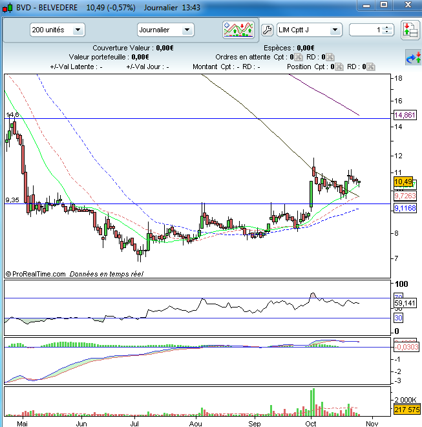The image size is (422, 427).
Task: Click the quantity input field showing 1
Action: pos(366,30)
